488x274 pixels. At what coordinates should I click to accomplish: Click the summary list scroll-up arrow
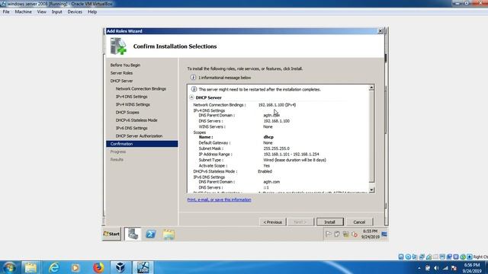click(371, 88)
